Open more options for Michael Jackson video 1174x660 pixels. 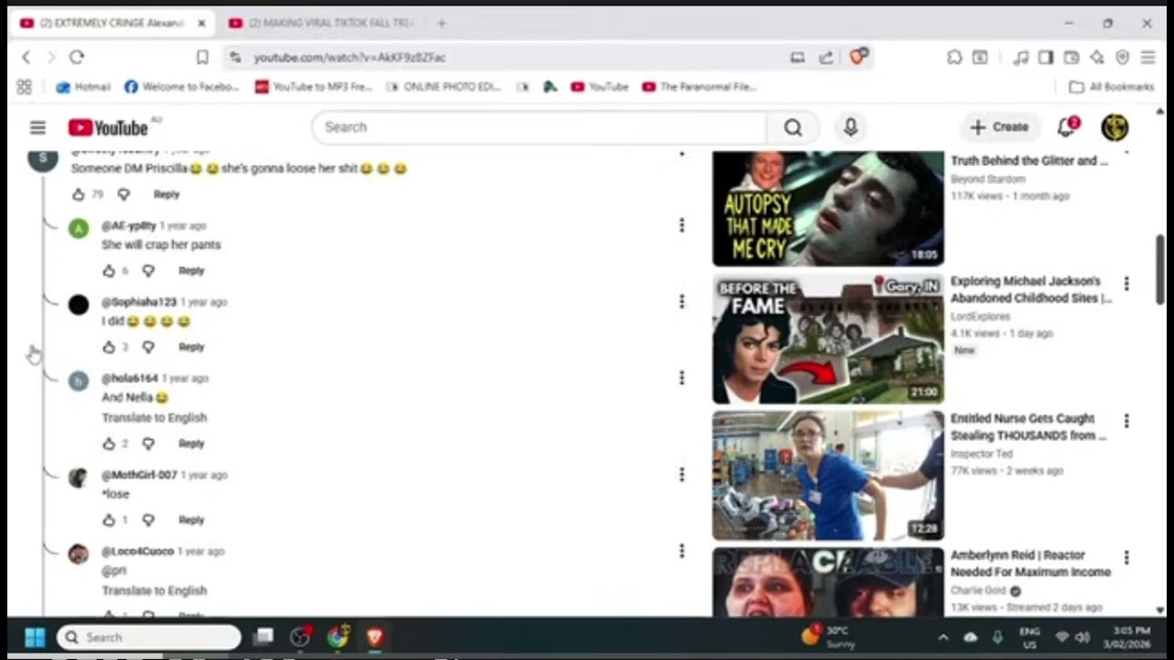pyautogui.click(x=1126, y=284)
